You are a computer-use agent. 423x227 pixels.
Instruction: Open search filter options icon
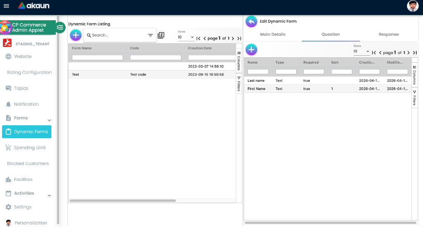pyautogui.click(x=150, y=35)
